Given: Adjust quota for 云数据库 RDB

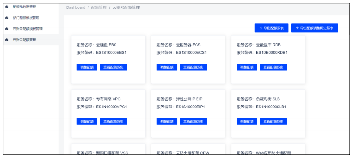Looking at the screenshot, I should point(247,67).
